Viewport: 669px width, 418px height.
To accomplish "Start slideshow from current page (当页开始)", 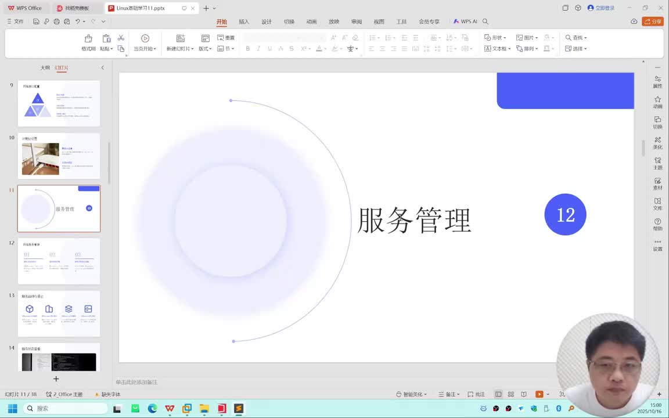I will click(x=145, y=42).
